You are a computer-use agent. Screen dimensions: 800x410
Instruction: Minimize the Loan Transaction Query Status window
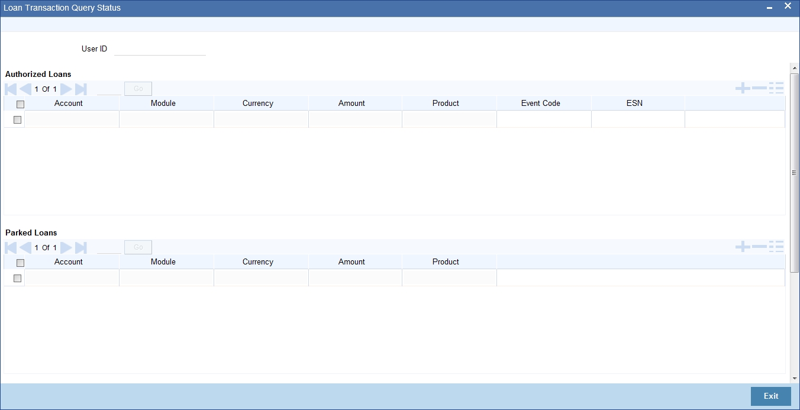769,8
